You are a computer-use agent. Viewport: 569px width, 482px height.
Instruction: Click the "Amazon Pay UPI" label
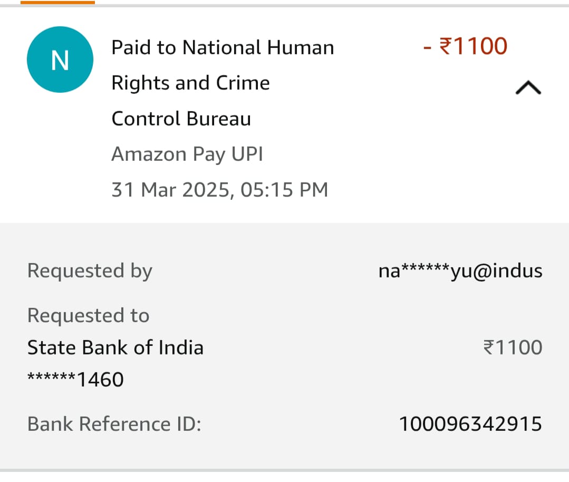pos(187,154)
